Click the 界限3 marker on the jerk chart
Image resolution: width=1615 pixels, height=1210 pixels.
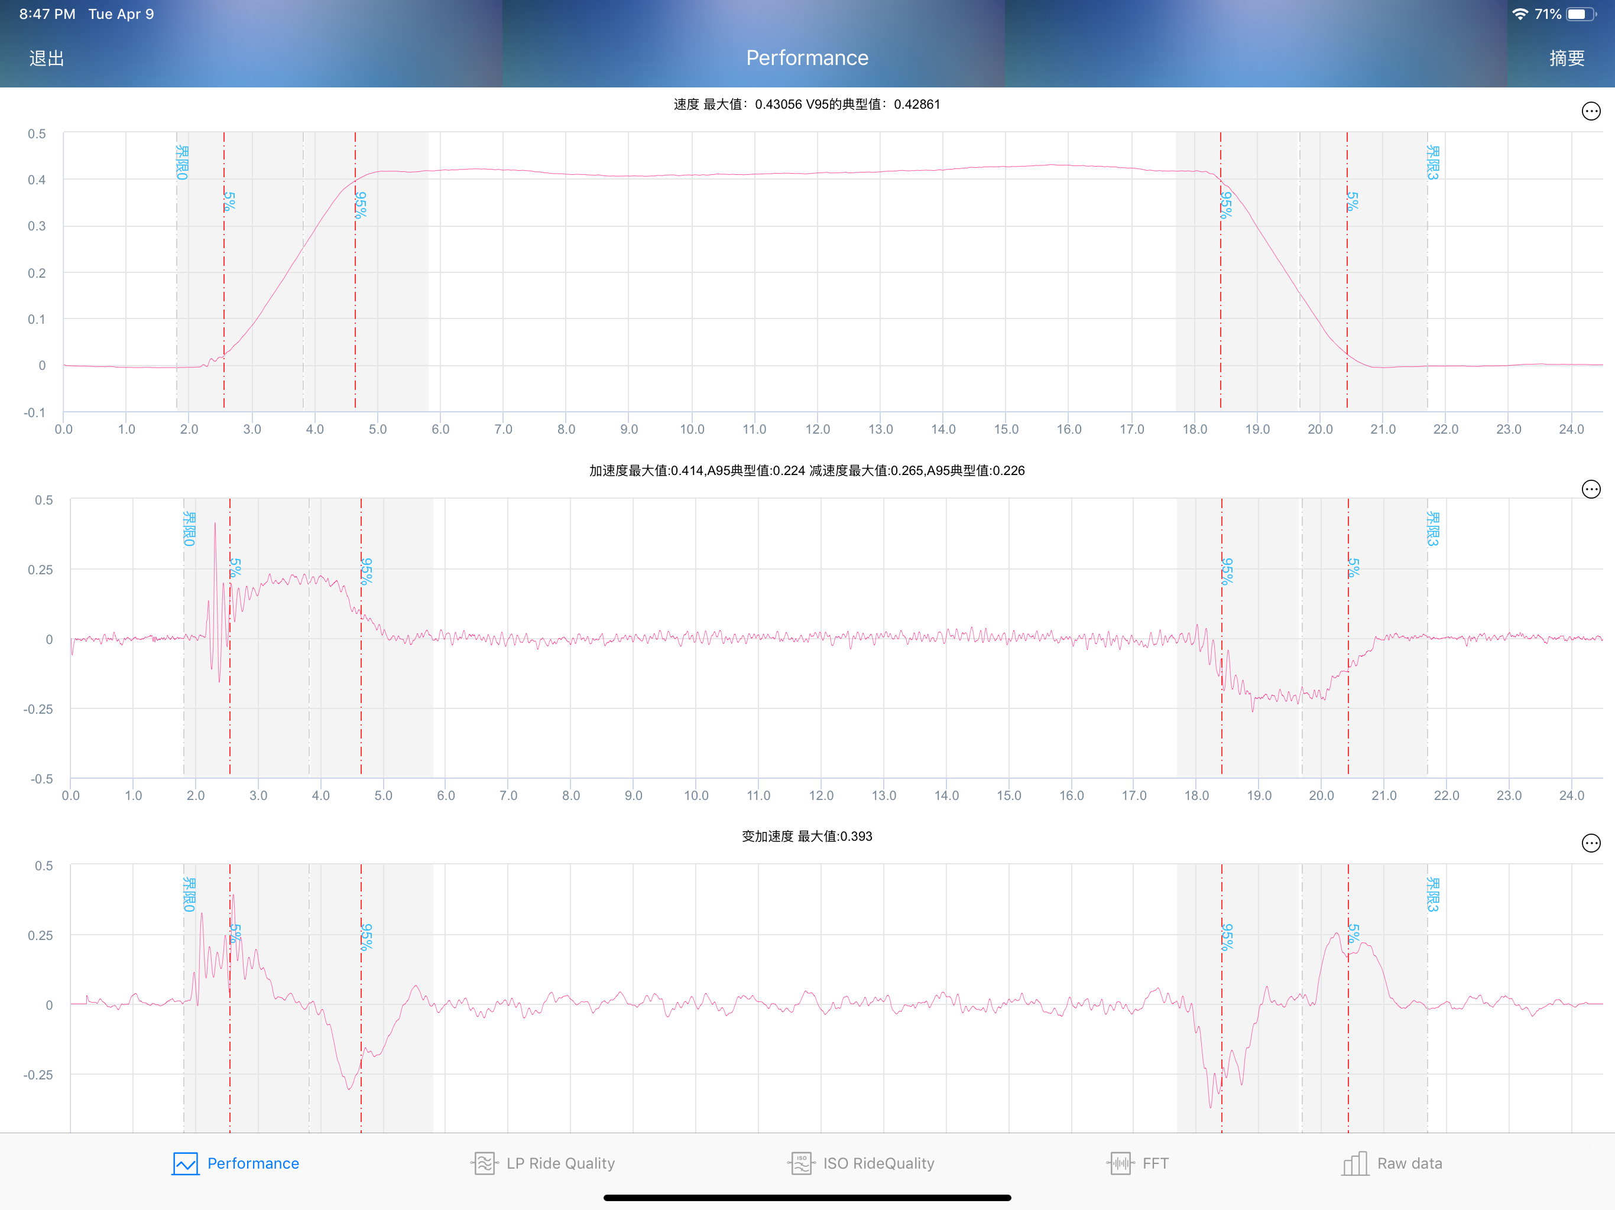click(x=1433, y=894)
